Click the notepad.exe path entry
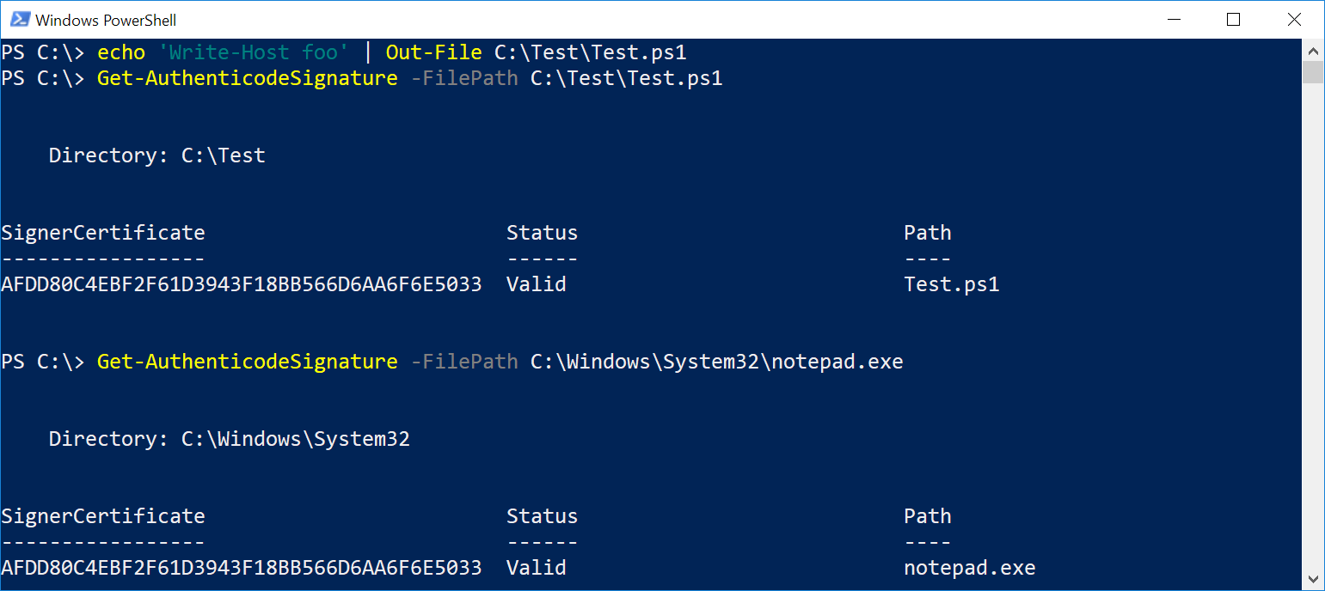 (x=969, y=568)
